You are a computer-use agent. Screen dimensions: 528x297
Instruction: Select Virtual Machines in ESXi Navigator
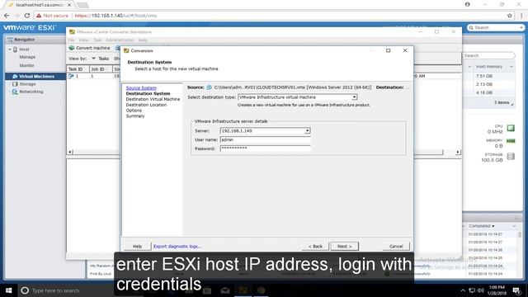[36, 77]
